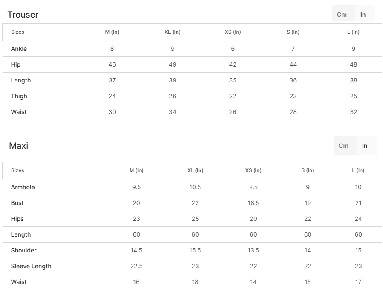Screen dimensions: 383x296
Task: Select the Ankle row label in Trouser table
Action: tap(19, 49)
